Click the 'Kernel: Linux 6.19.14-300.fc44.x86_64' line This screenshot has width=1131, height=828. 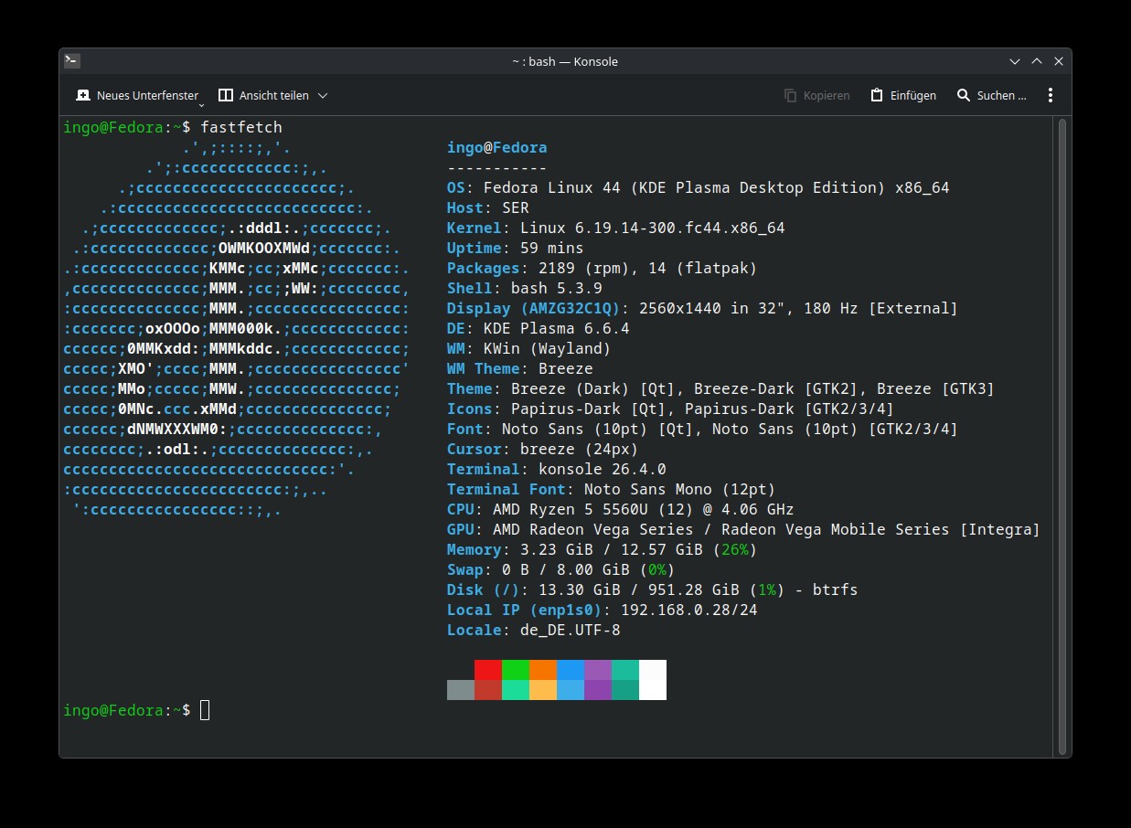(x=616, y=228)
